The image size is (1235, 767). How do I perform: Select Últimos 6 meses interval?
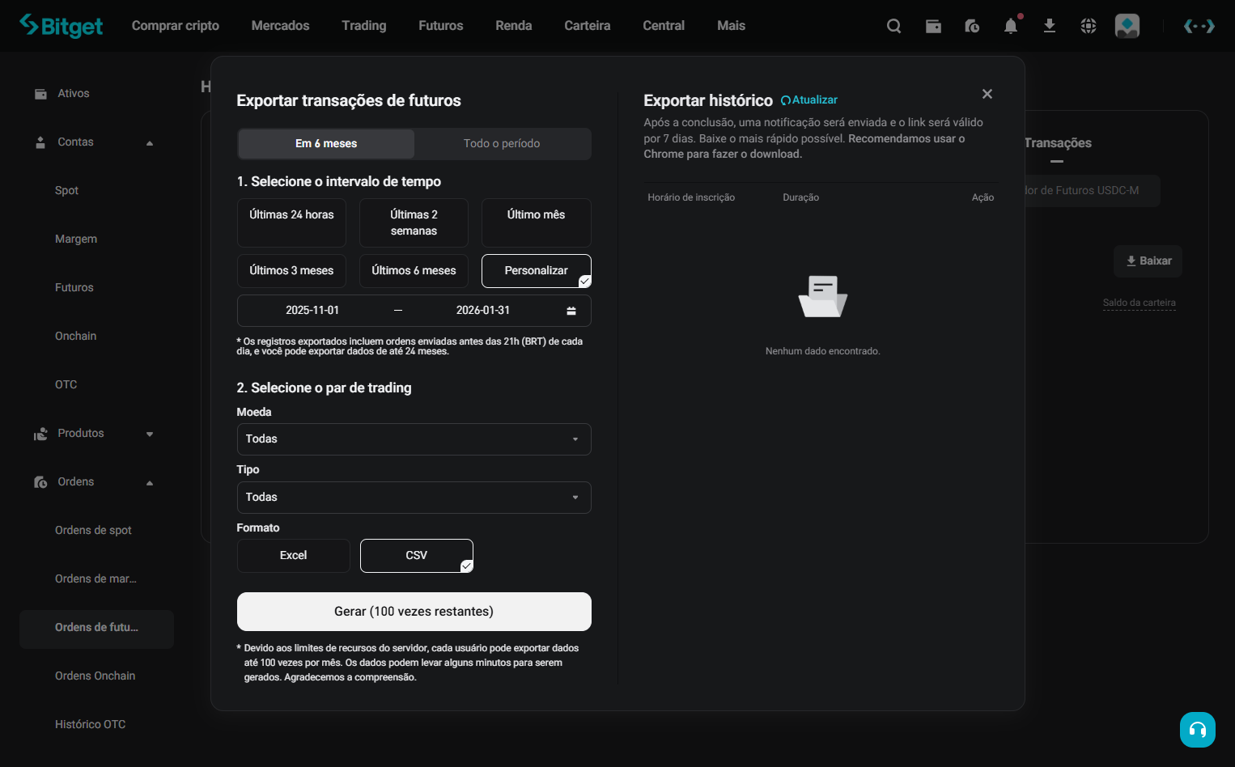coord(414,270)
